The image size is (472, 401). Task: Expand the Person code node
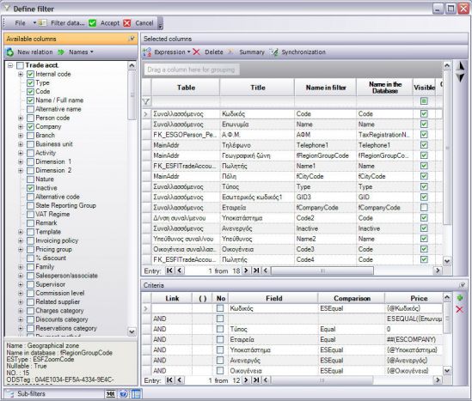point(21,118)
